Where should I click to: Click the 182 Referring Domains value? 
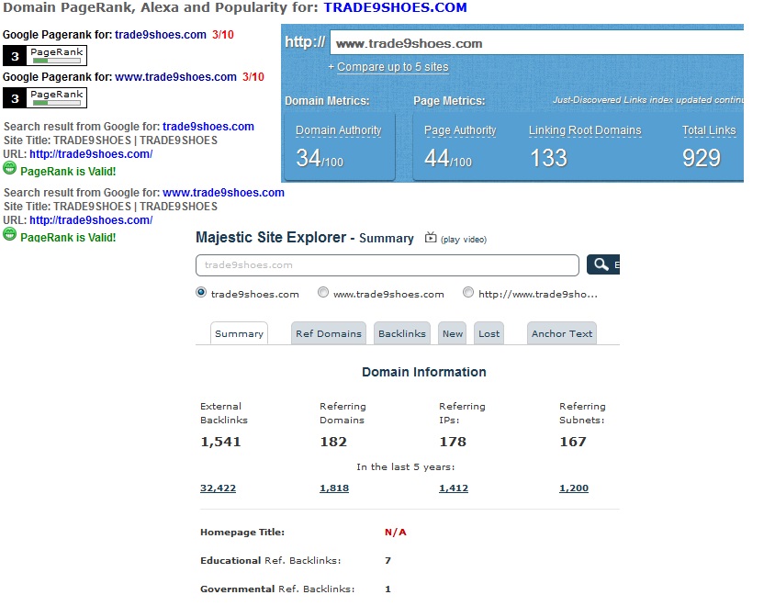[x=333, y=442]
